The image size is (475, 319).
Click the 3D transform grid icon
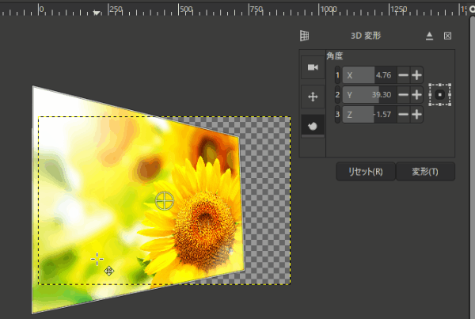[305, 36]
